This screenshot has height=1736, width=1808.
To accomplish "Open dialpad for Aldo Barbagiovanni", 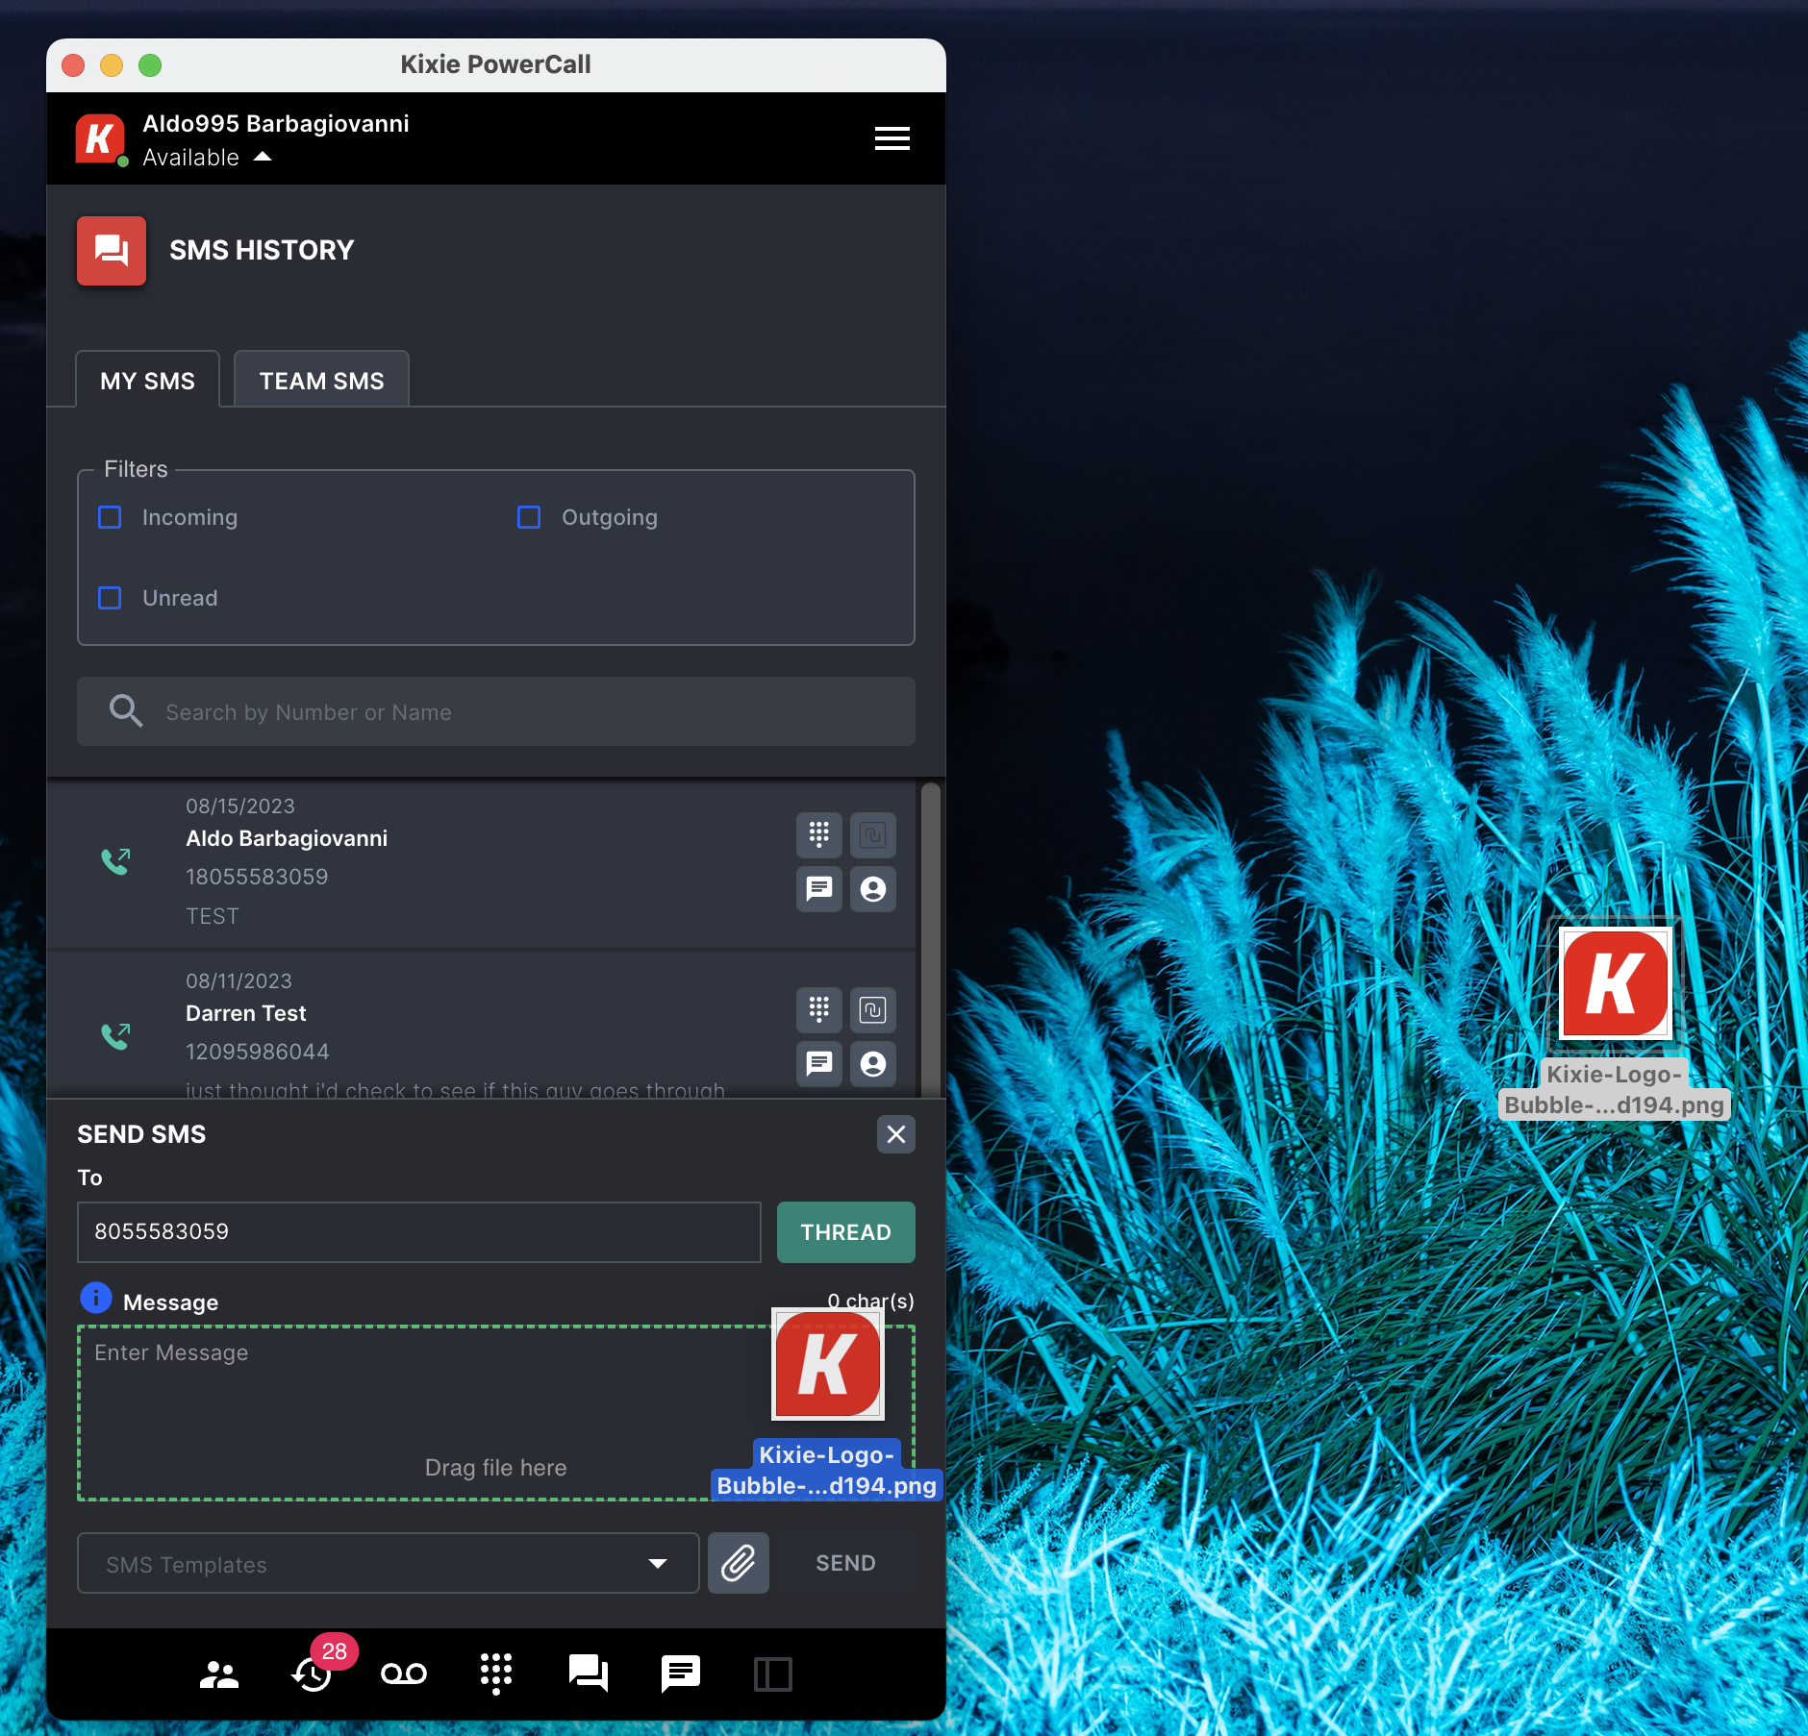I will 819,834.
